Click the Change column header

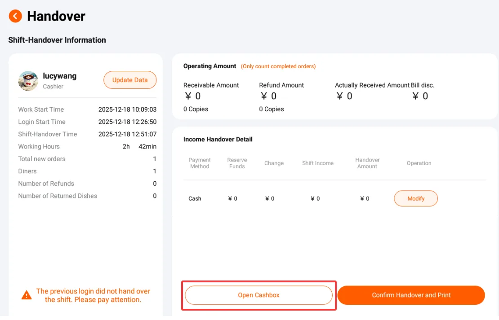click(274, 163)
